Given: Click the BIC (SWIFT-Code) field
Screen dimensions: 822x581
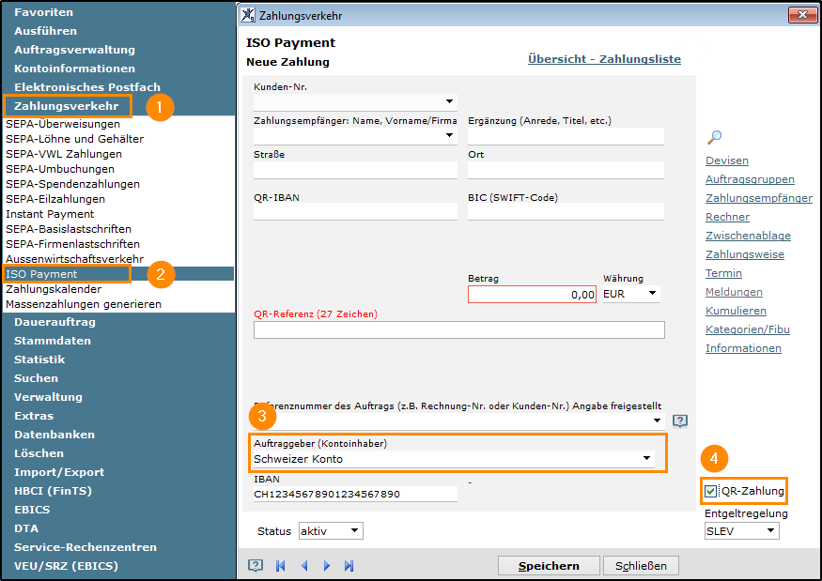Looking at the screenshot, I should (x=566, y=212).
